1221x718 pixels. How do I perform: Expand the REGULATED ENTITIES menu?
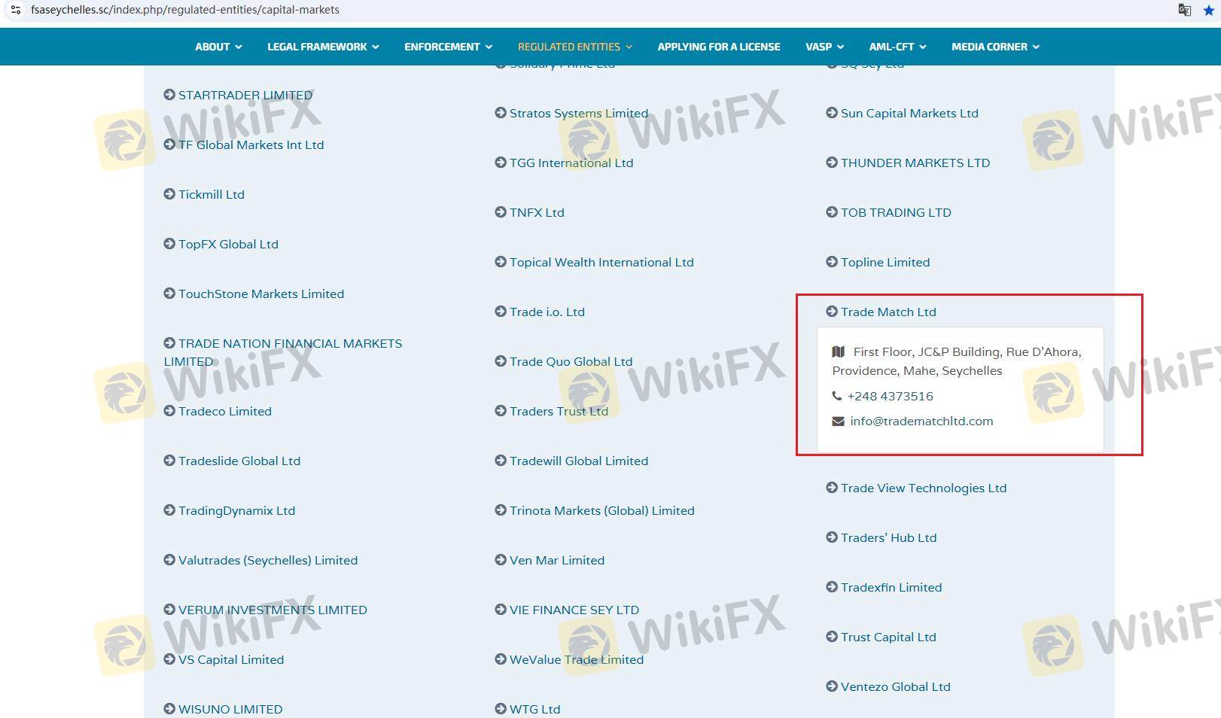(575, 47)
